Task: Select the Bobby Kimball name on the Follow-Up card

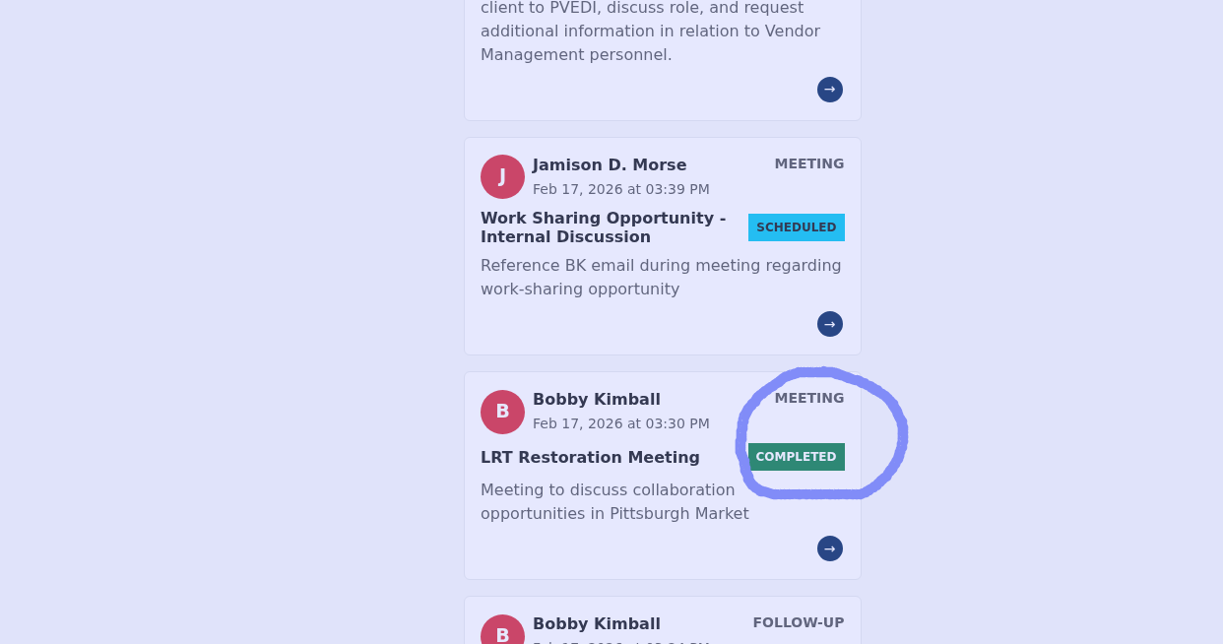Action: point(596,623)
